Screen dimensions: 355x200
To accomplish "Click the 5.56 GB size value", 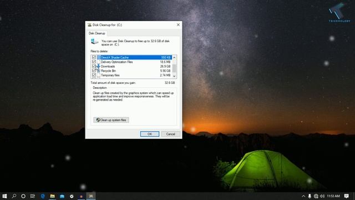I will (x=165, y=71).
